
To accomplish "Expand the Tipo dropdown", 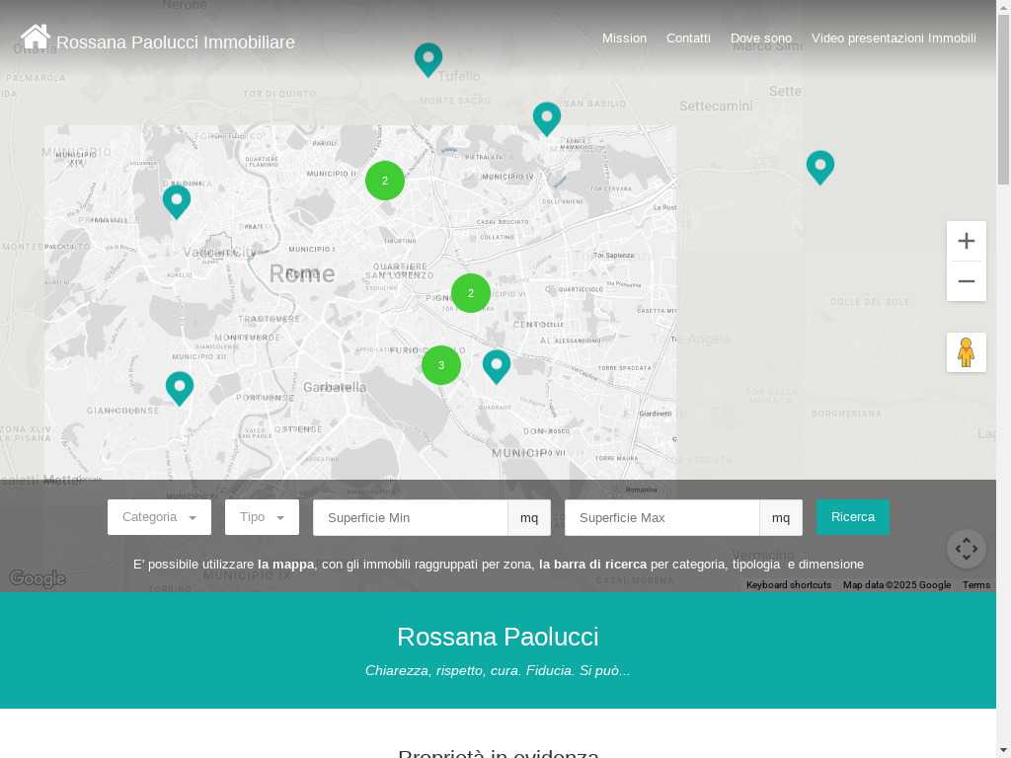I will (x=262, y=517).
